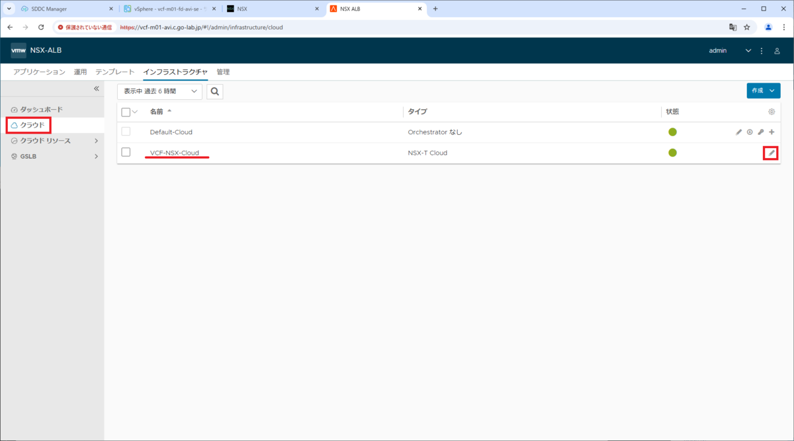Click the green status dot for Default-Cloud
794x441 pixels.
(672, 132)
